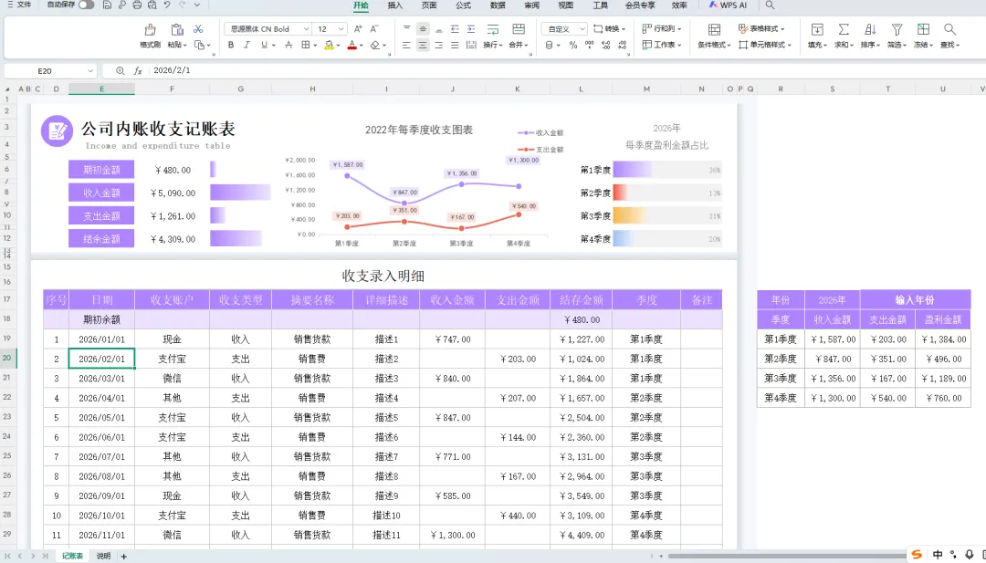Viewport: 986px width, 563px height.
Task: Toggle the AutoSave (自动保存) switch
Action: (87, 5)
